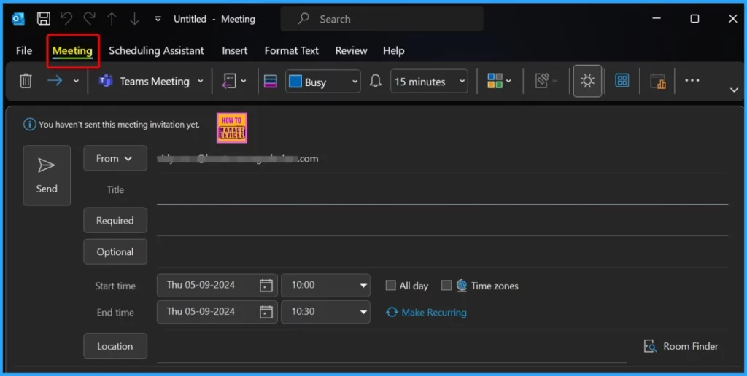Open the 15 minutes reminder dropdown

coord(429,82)
